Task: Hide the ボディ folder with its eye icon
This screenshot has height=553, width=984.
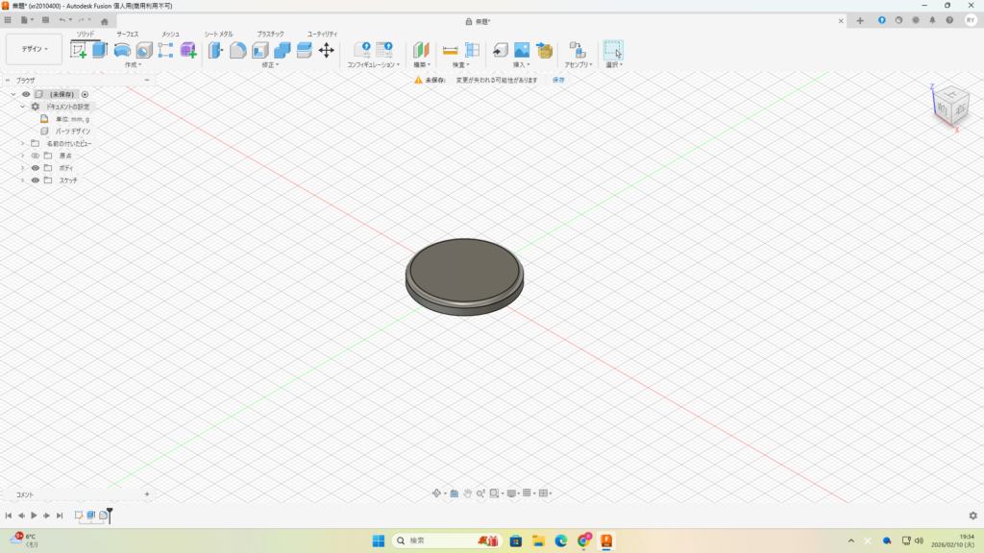Action: point(36,168)
